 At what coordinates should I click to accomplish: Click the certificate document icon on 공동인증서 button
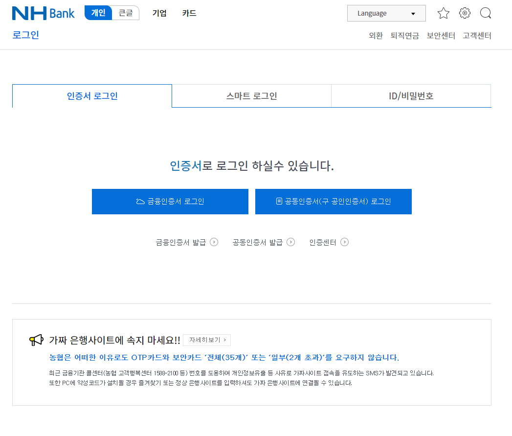point(279,201)
